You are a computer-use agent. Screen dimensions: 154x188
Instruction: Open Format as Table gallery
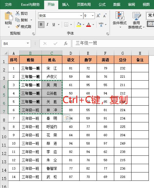tap(136, 20)
